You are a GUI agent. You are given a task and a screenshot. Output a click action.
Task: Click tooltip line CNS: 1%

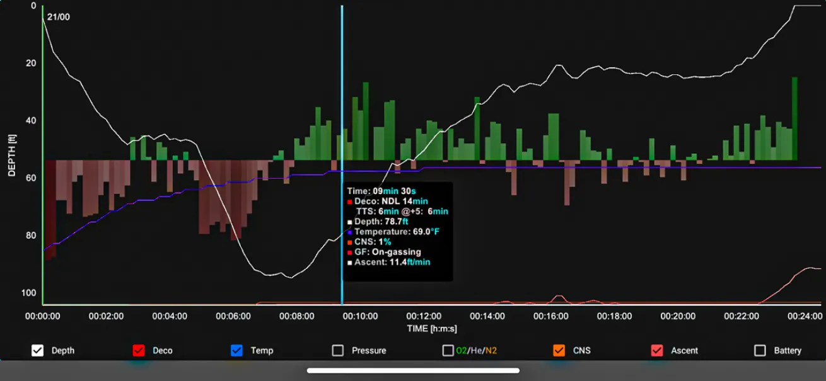click(x=369, y=242)
